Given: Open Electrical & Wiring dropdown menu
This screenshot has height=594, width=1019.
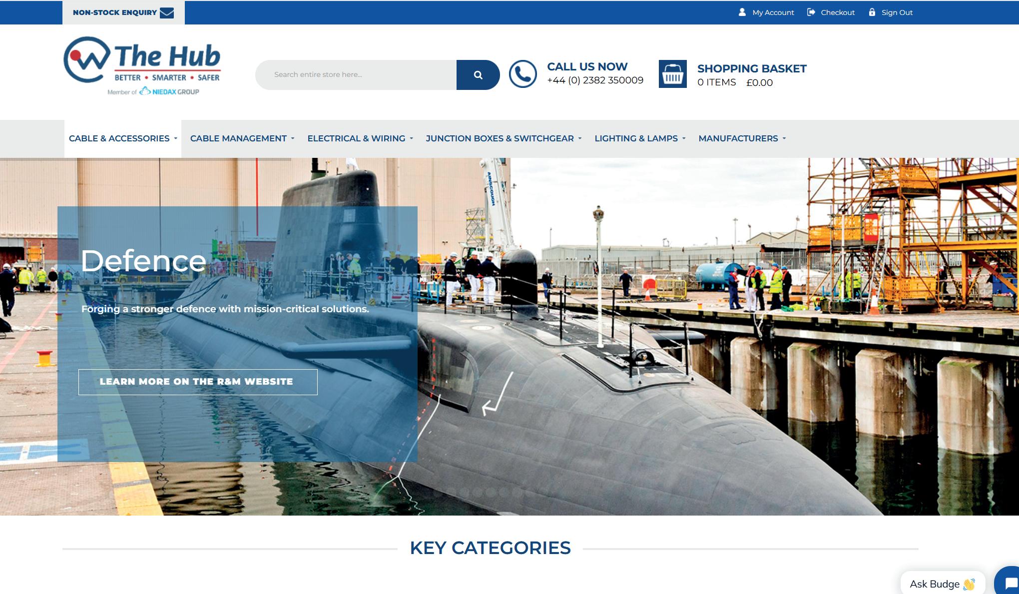Looking at the screenshot, I should click(x=360, y=138).
